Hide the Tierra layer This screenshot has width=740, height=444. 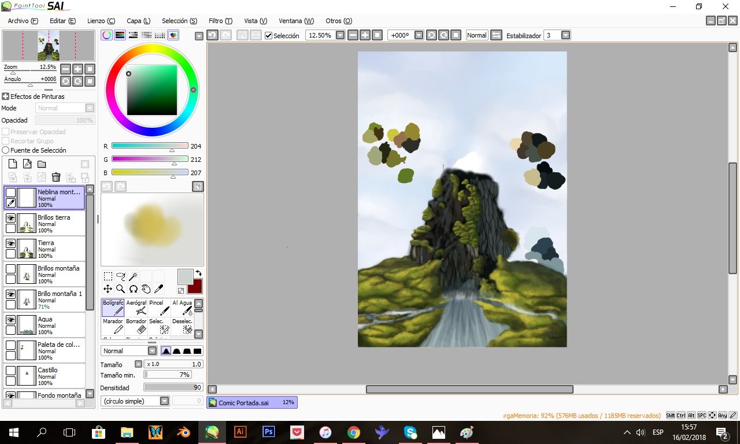[x=10, y=243]
